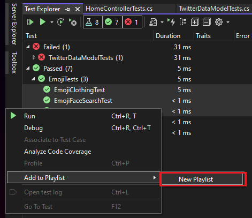Screen dimensions: 252x218
Task: Open the playlist file icon in toolbar
Action: [x=153, y=22]
